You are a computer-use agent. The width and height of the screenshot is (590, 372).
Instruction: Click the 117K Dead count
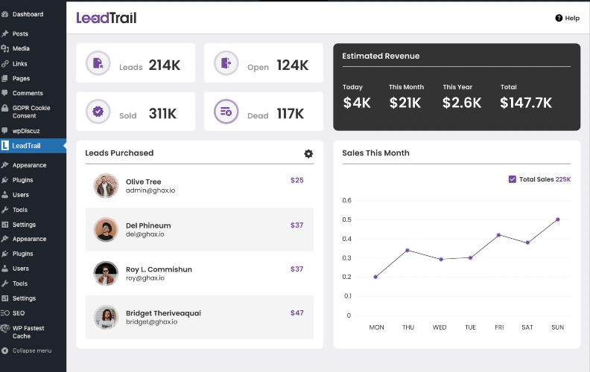[290, 114]
